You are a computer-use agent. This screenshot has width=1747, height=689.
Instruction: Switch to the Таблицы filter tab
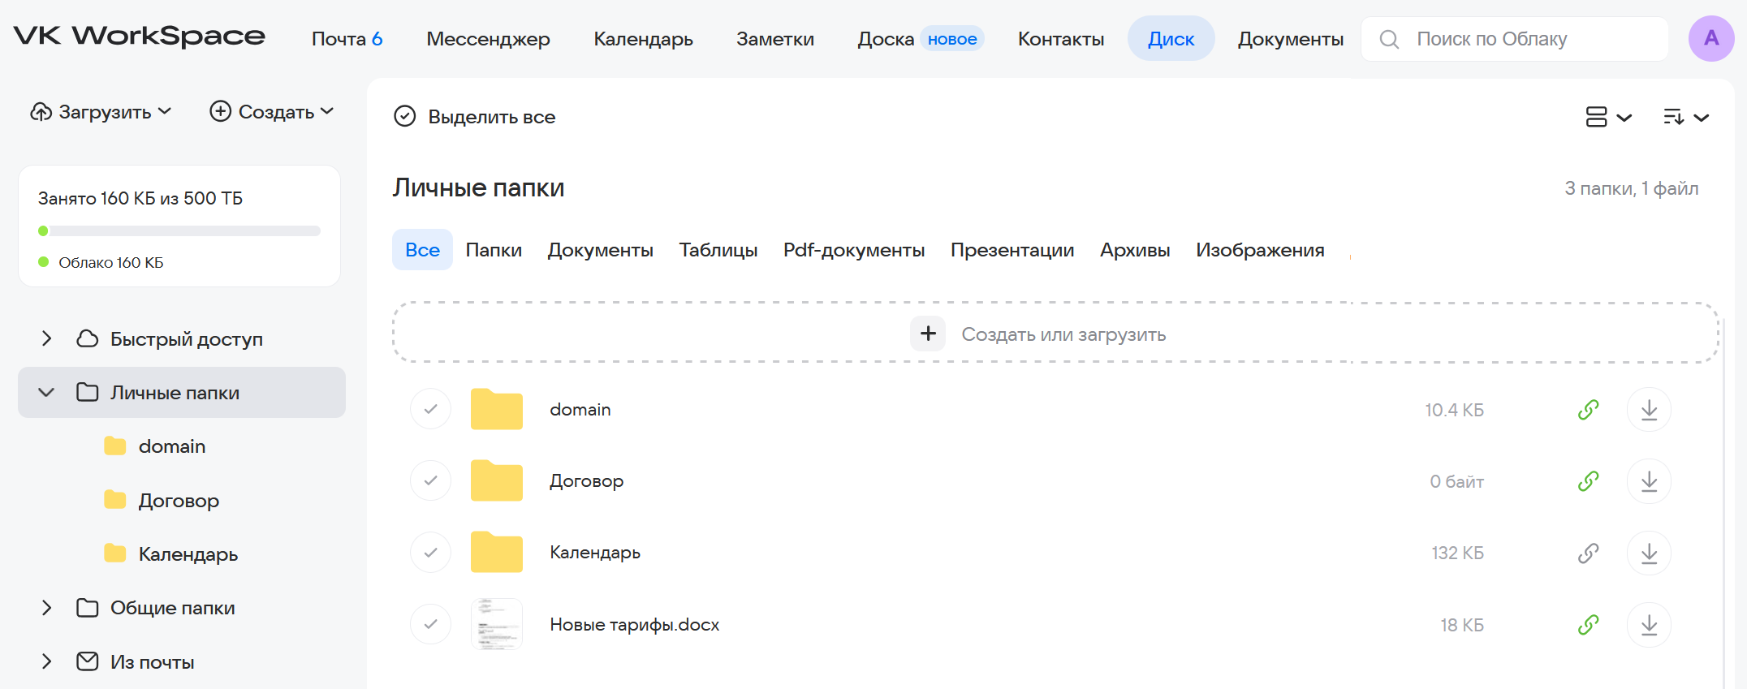[718, 250]
